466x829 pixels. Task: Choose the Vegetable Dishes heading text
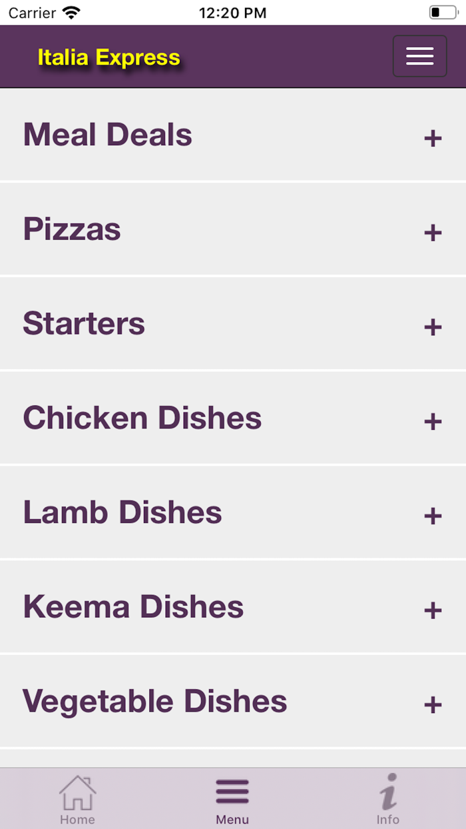coord(155,702)
